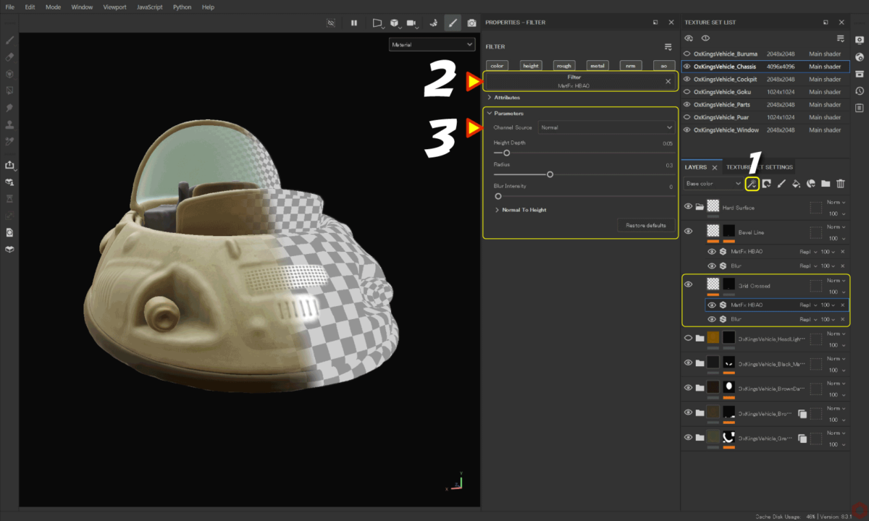Open the Add effect magic wand in Layers panel

point(752,183)
